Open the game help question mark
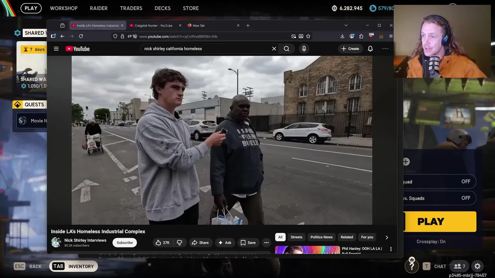 coord(412,266)
